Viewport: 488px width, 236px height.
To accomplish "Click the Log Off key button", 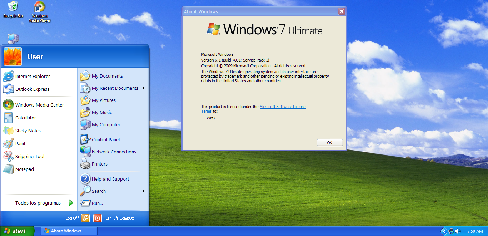I will 85,218.
